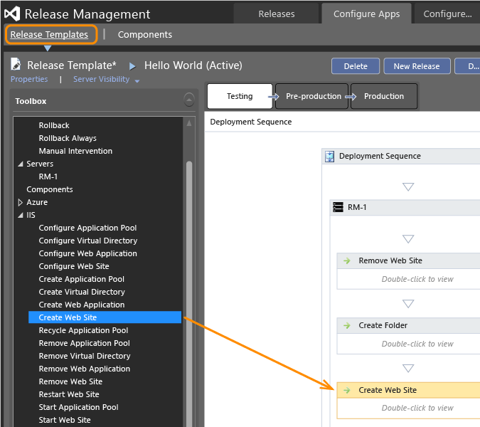
Task: Select Configure Application Pool tool
Action: pyautogui.click(x=87, y=228)
